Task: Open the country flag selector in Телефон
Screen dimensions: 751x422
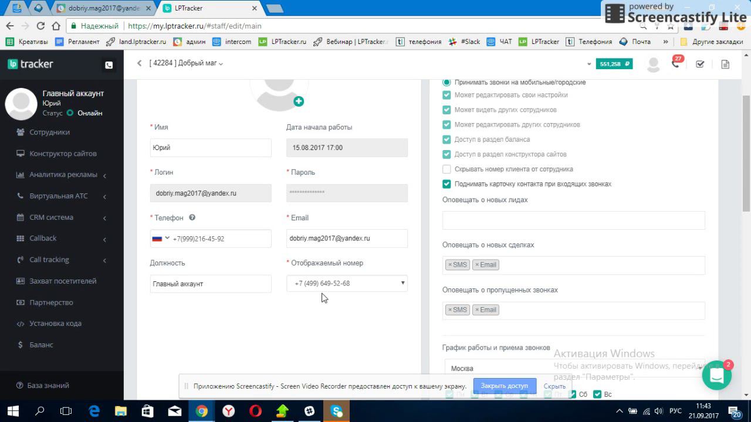Action: (x=161, y=239)
